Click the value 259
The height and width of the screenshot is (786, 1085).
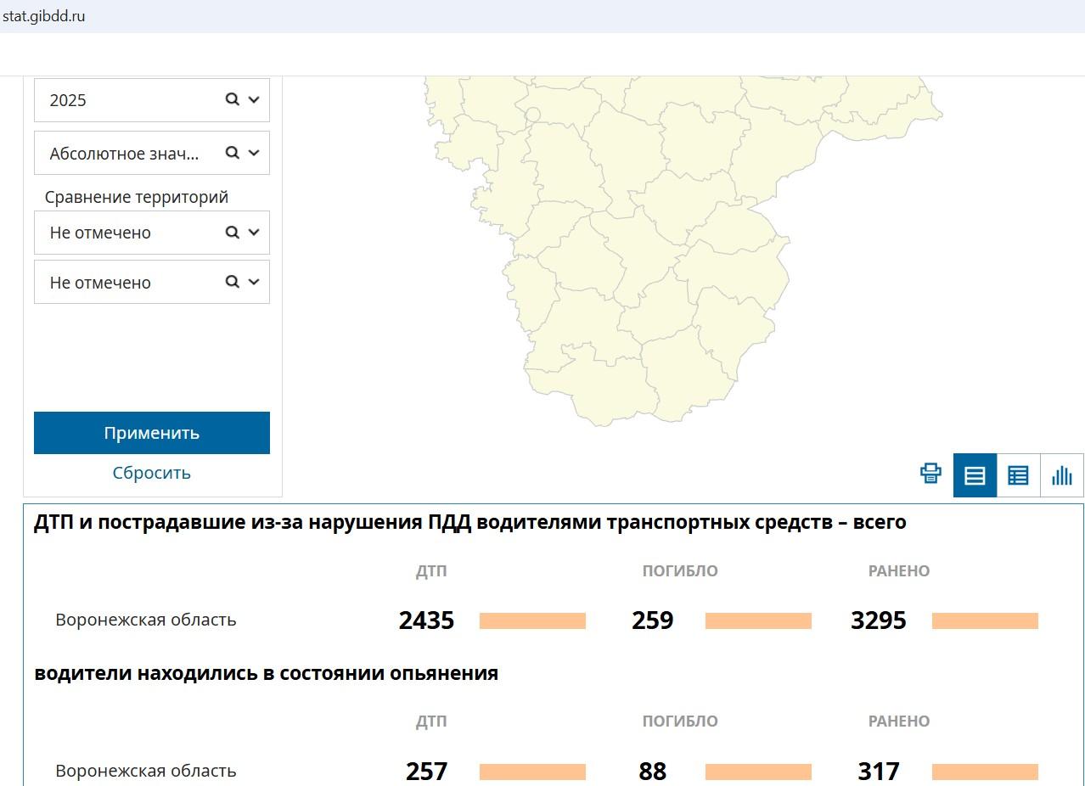[x=653, y=620]
